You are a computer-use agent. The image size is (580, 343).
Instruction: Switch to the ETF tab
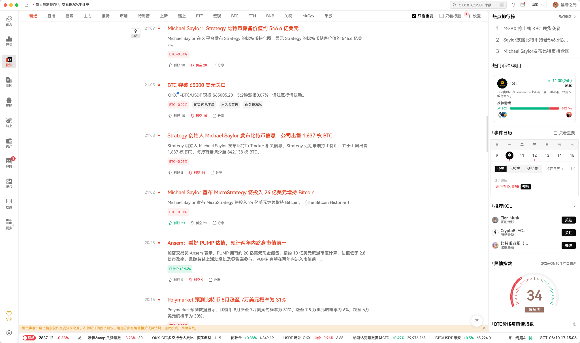(199, 16)
